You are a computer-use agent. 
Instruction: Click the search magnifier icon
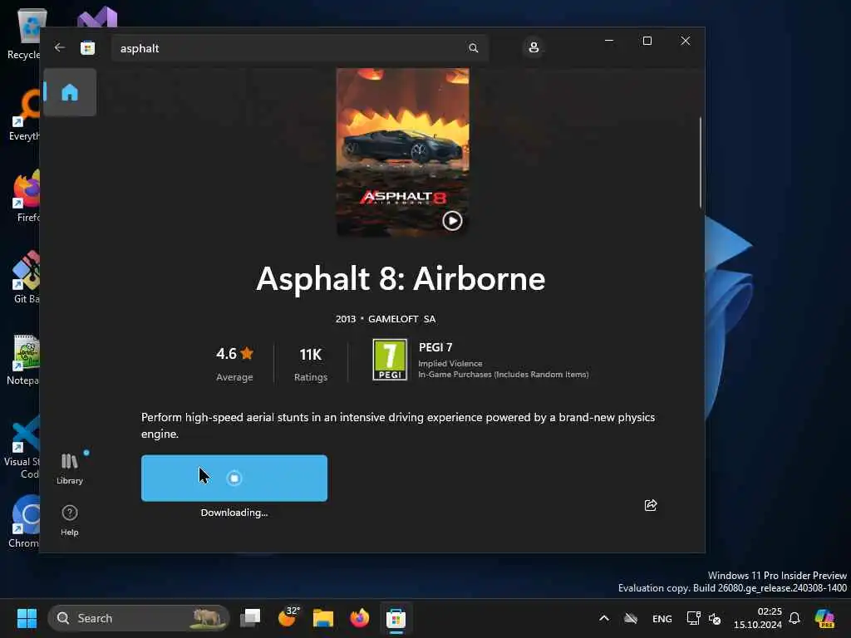click(x=473, y=48)
